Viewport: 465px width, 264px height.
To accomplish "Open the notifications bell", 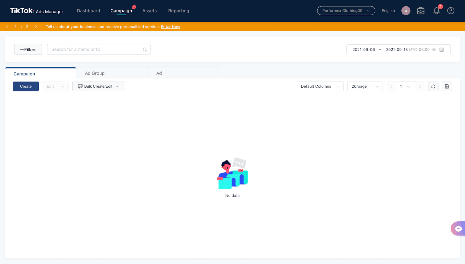I will 437,11.
